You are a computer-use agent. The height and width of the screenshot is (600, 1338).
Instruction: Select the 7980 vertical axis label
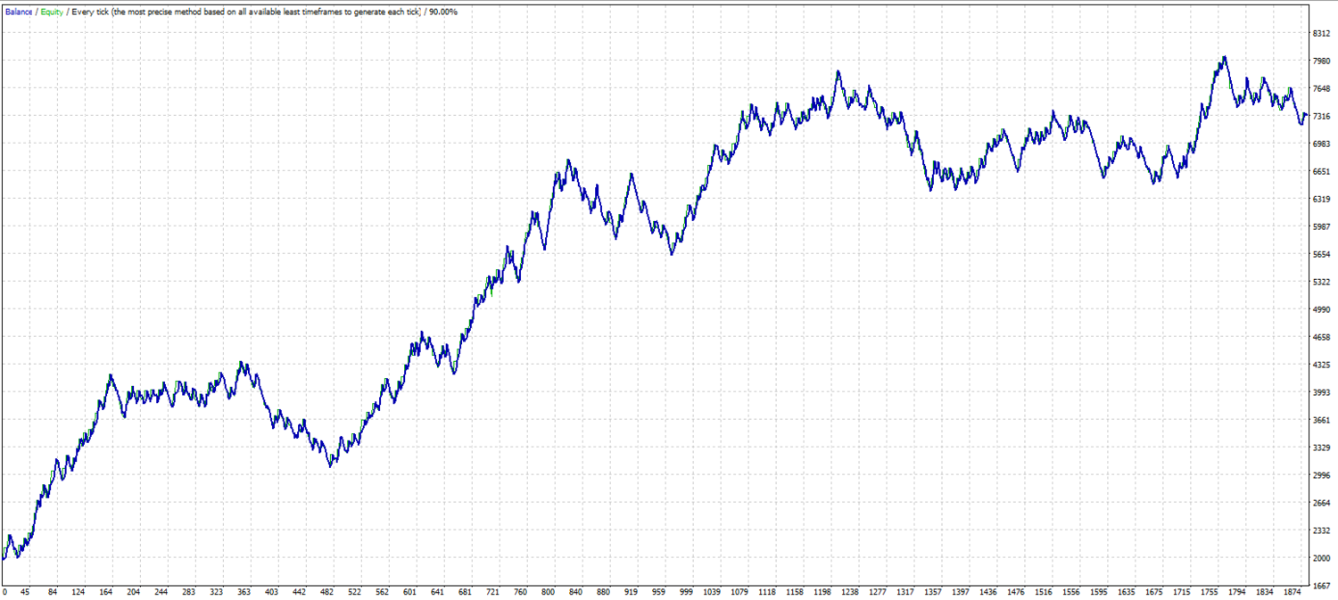(x=1323, y=62)
